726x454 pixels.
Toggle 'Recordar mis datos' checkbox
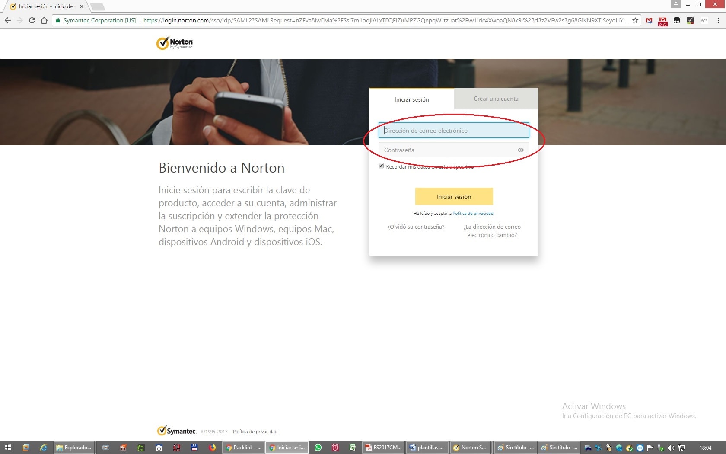point(381,166)
